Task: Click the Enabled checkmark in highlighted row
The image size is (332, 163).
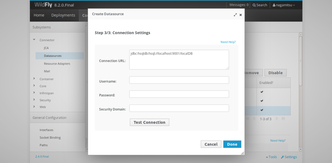Action: click(x=262, y=110)
